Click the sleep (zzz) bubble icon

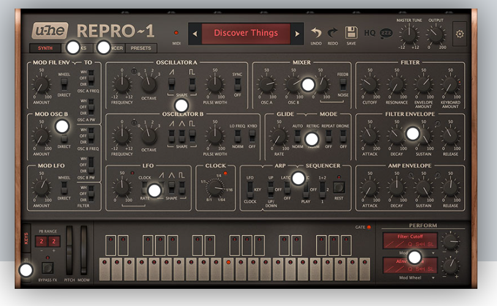click(x=386, y=34)
